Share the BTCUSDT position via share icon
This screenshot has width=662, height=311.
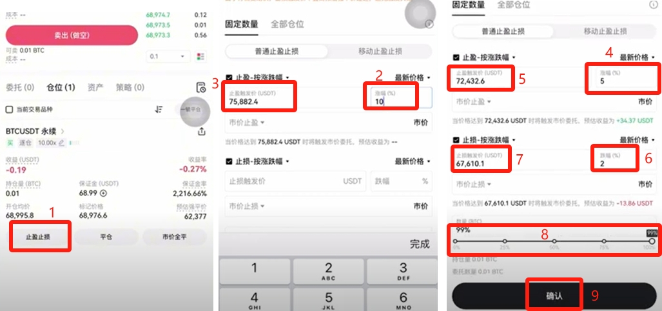[x=201, y=132]
